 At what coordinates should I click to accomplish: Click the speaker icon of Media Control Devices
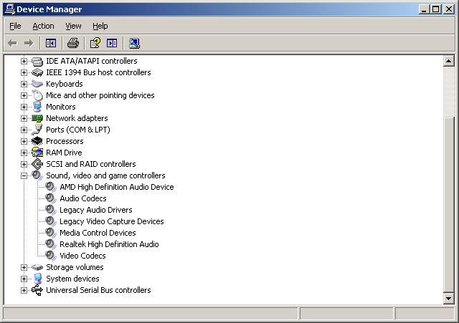[x=51, y=233]
